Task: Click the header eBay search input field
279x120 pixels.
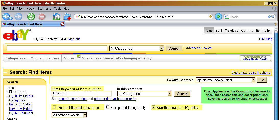Action: tap(57, 48)
